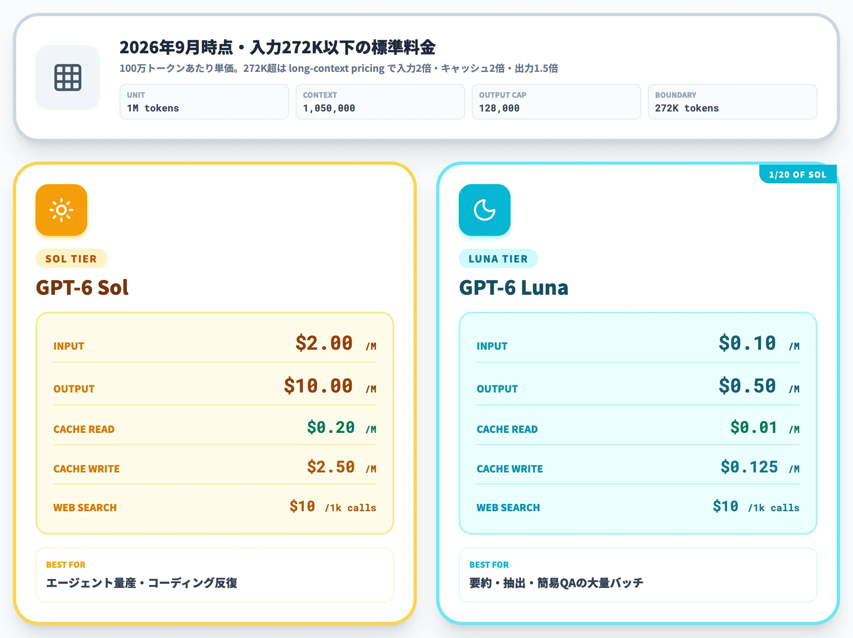This screenshot has height=638, width=853.
Task: Click the OUTPUT CAP 128,000 box
Action: (x=557, y=102)
